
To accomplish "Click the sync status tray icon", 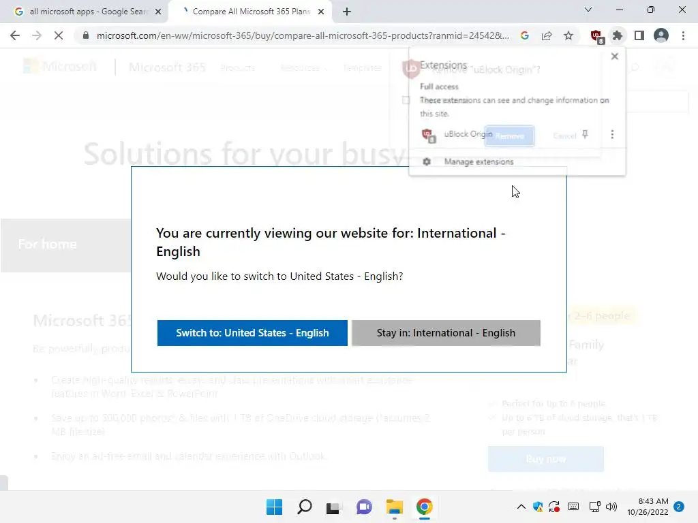I will coord(555,507).
